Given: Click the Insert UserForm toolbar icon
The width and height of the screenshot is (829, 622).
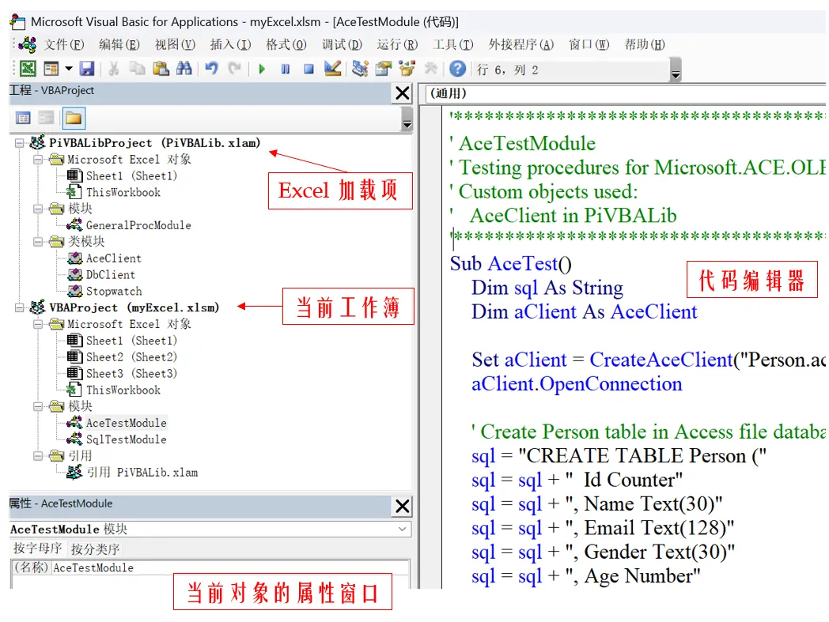Looking at the screenshot, I should pyautogui.click(x=51, y=70).
